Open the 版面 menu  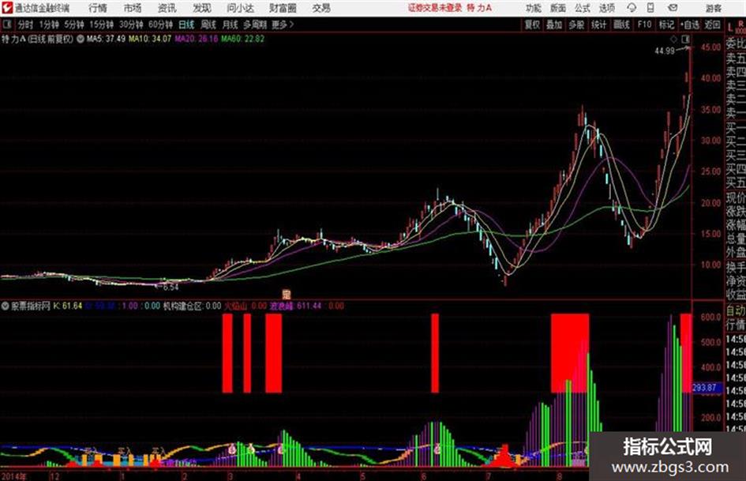tap(557, 8)
